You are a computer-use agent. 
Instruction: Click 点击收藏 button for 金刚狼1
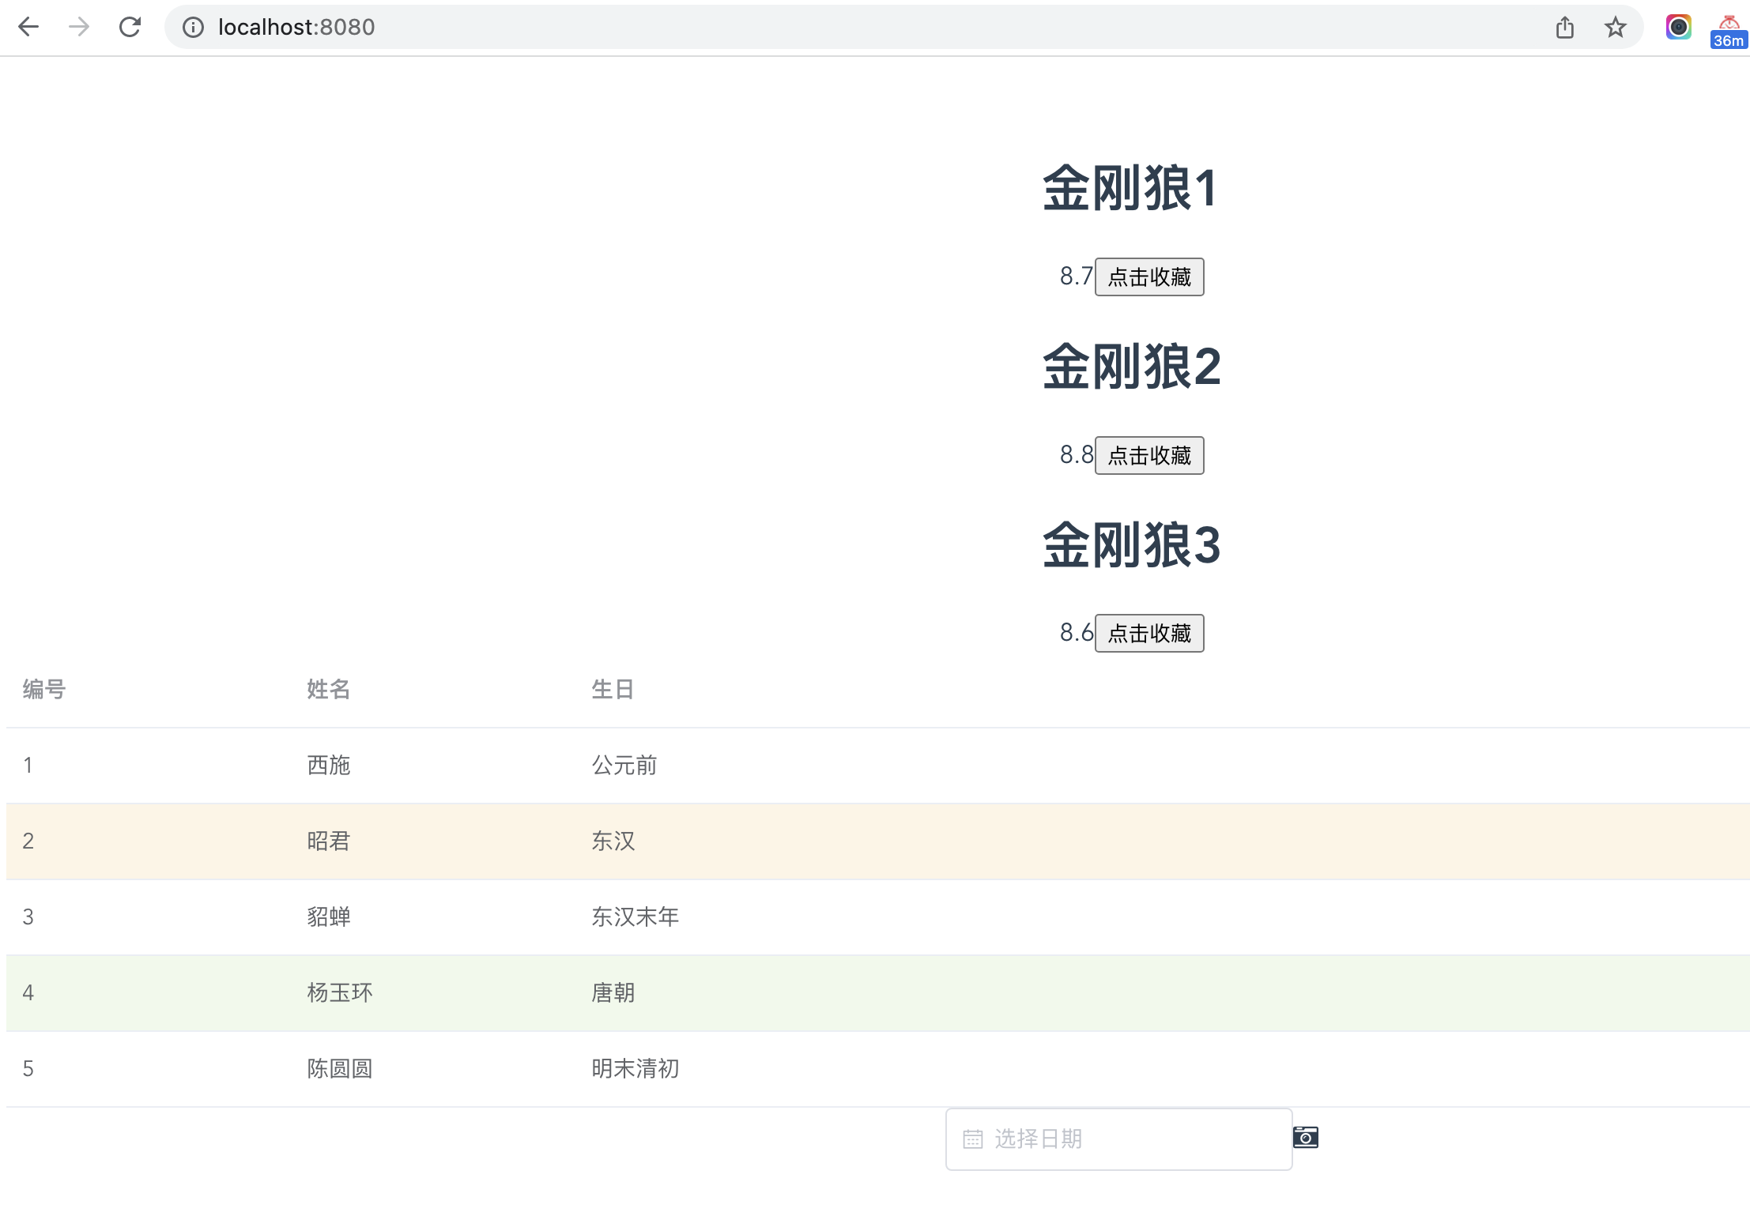[x=1148, y=277]
